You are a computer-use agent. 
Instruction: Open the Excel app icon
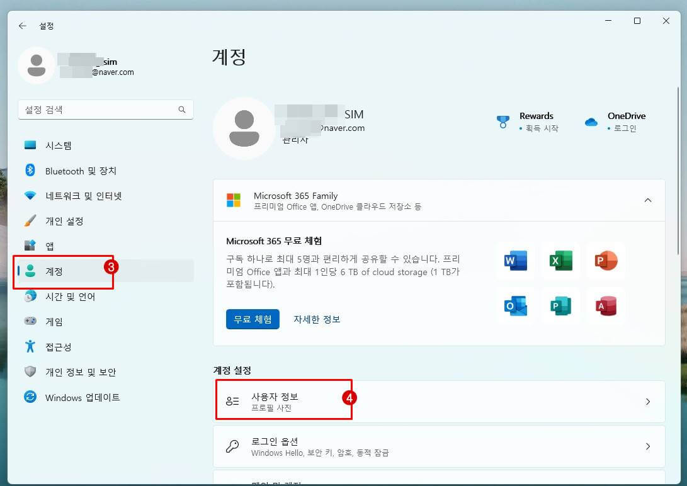point(560,260)
